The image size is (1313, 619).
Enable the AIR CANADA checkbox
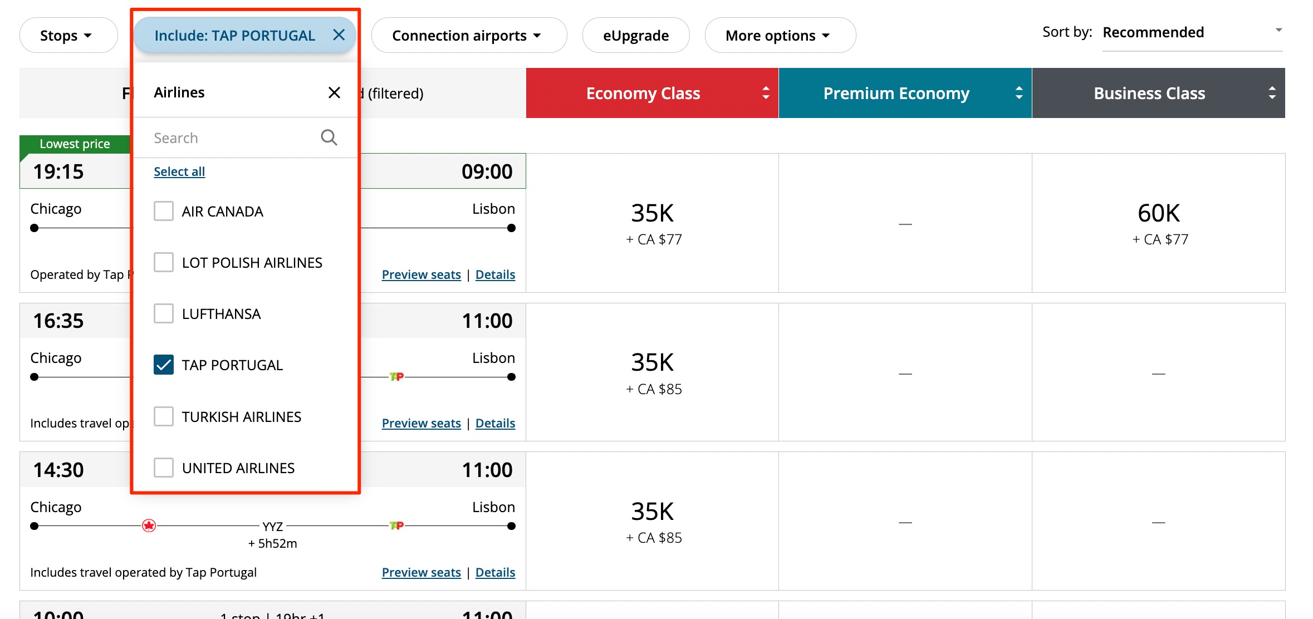pos(163,210)
